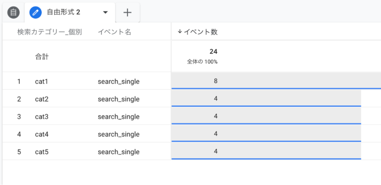The height and width of the screenshot is (185, 381).
Task: Click search_single in the cat4 row
Action: 119,135
